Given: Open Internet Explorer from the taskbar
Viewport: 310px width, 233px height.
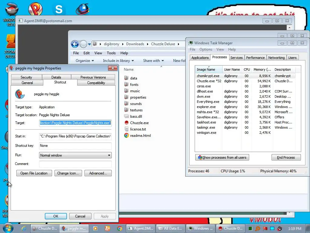Looking at the screenshot, I should point(24,228).
